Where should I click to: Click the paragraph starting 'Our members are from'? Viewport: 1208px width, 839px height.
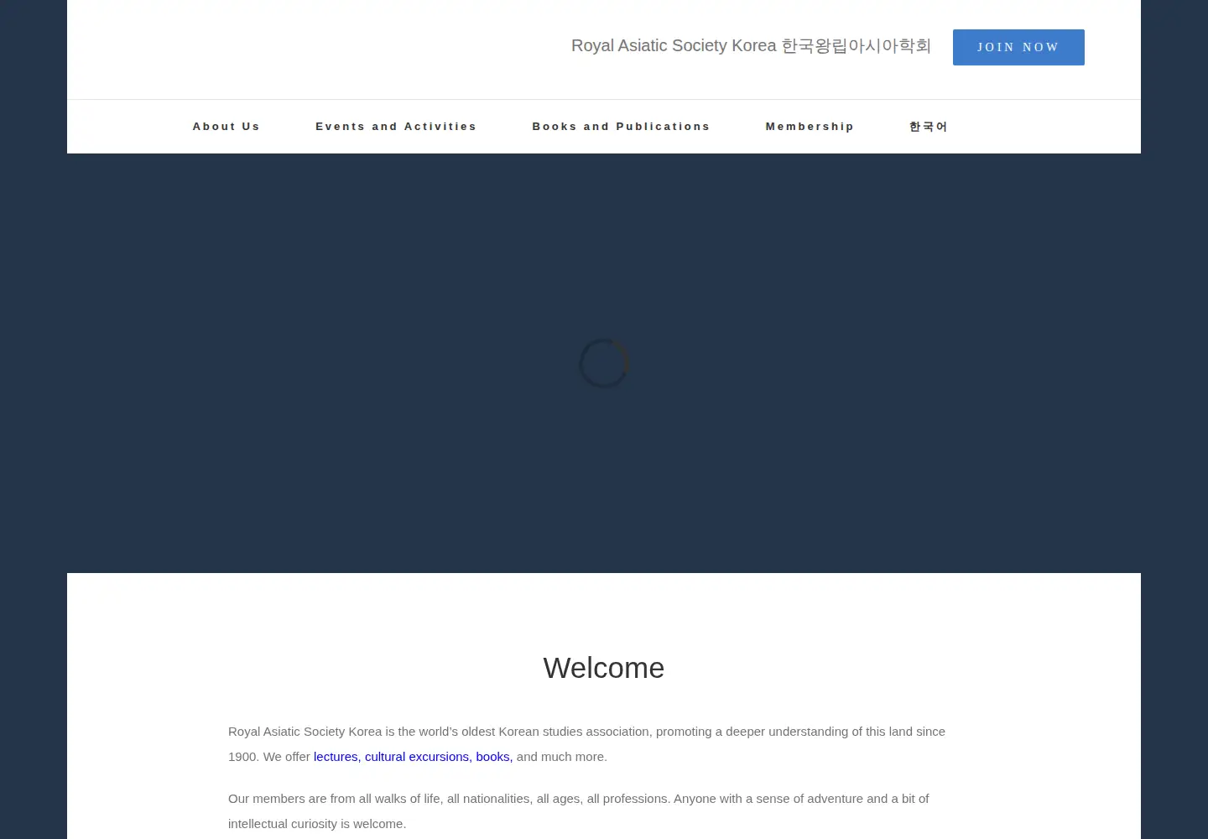(579, 811)
